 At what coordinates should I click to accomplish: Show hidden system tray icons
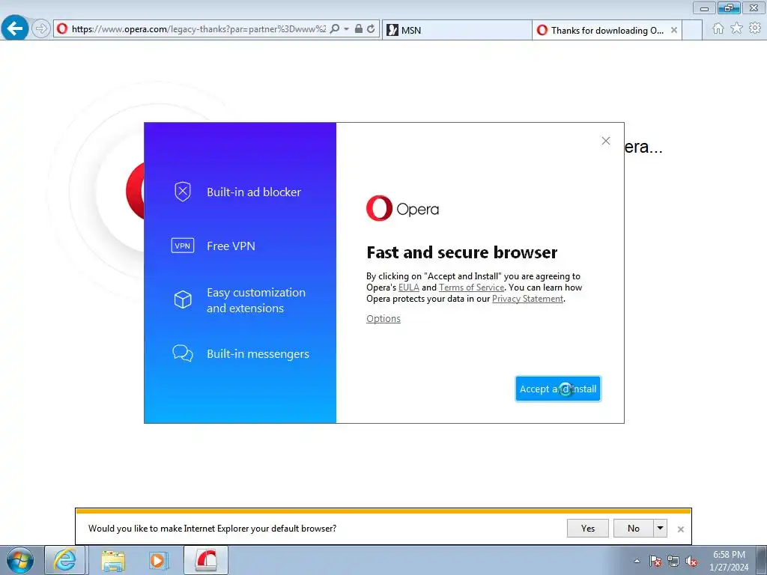tap(637, 561)
